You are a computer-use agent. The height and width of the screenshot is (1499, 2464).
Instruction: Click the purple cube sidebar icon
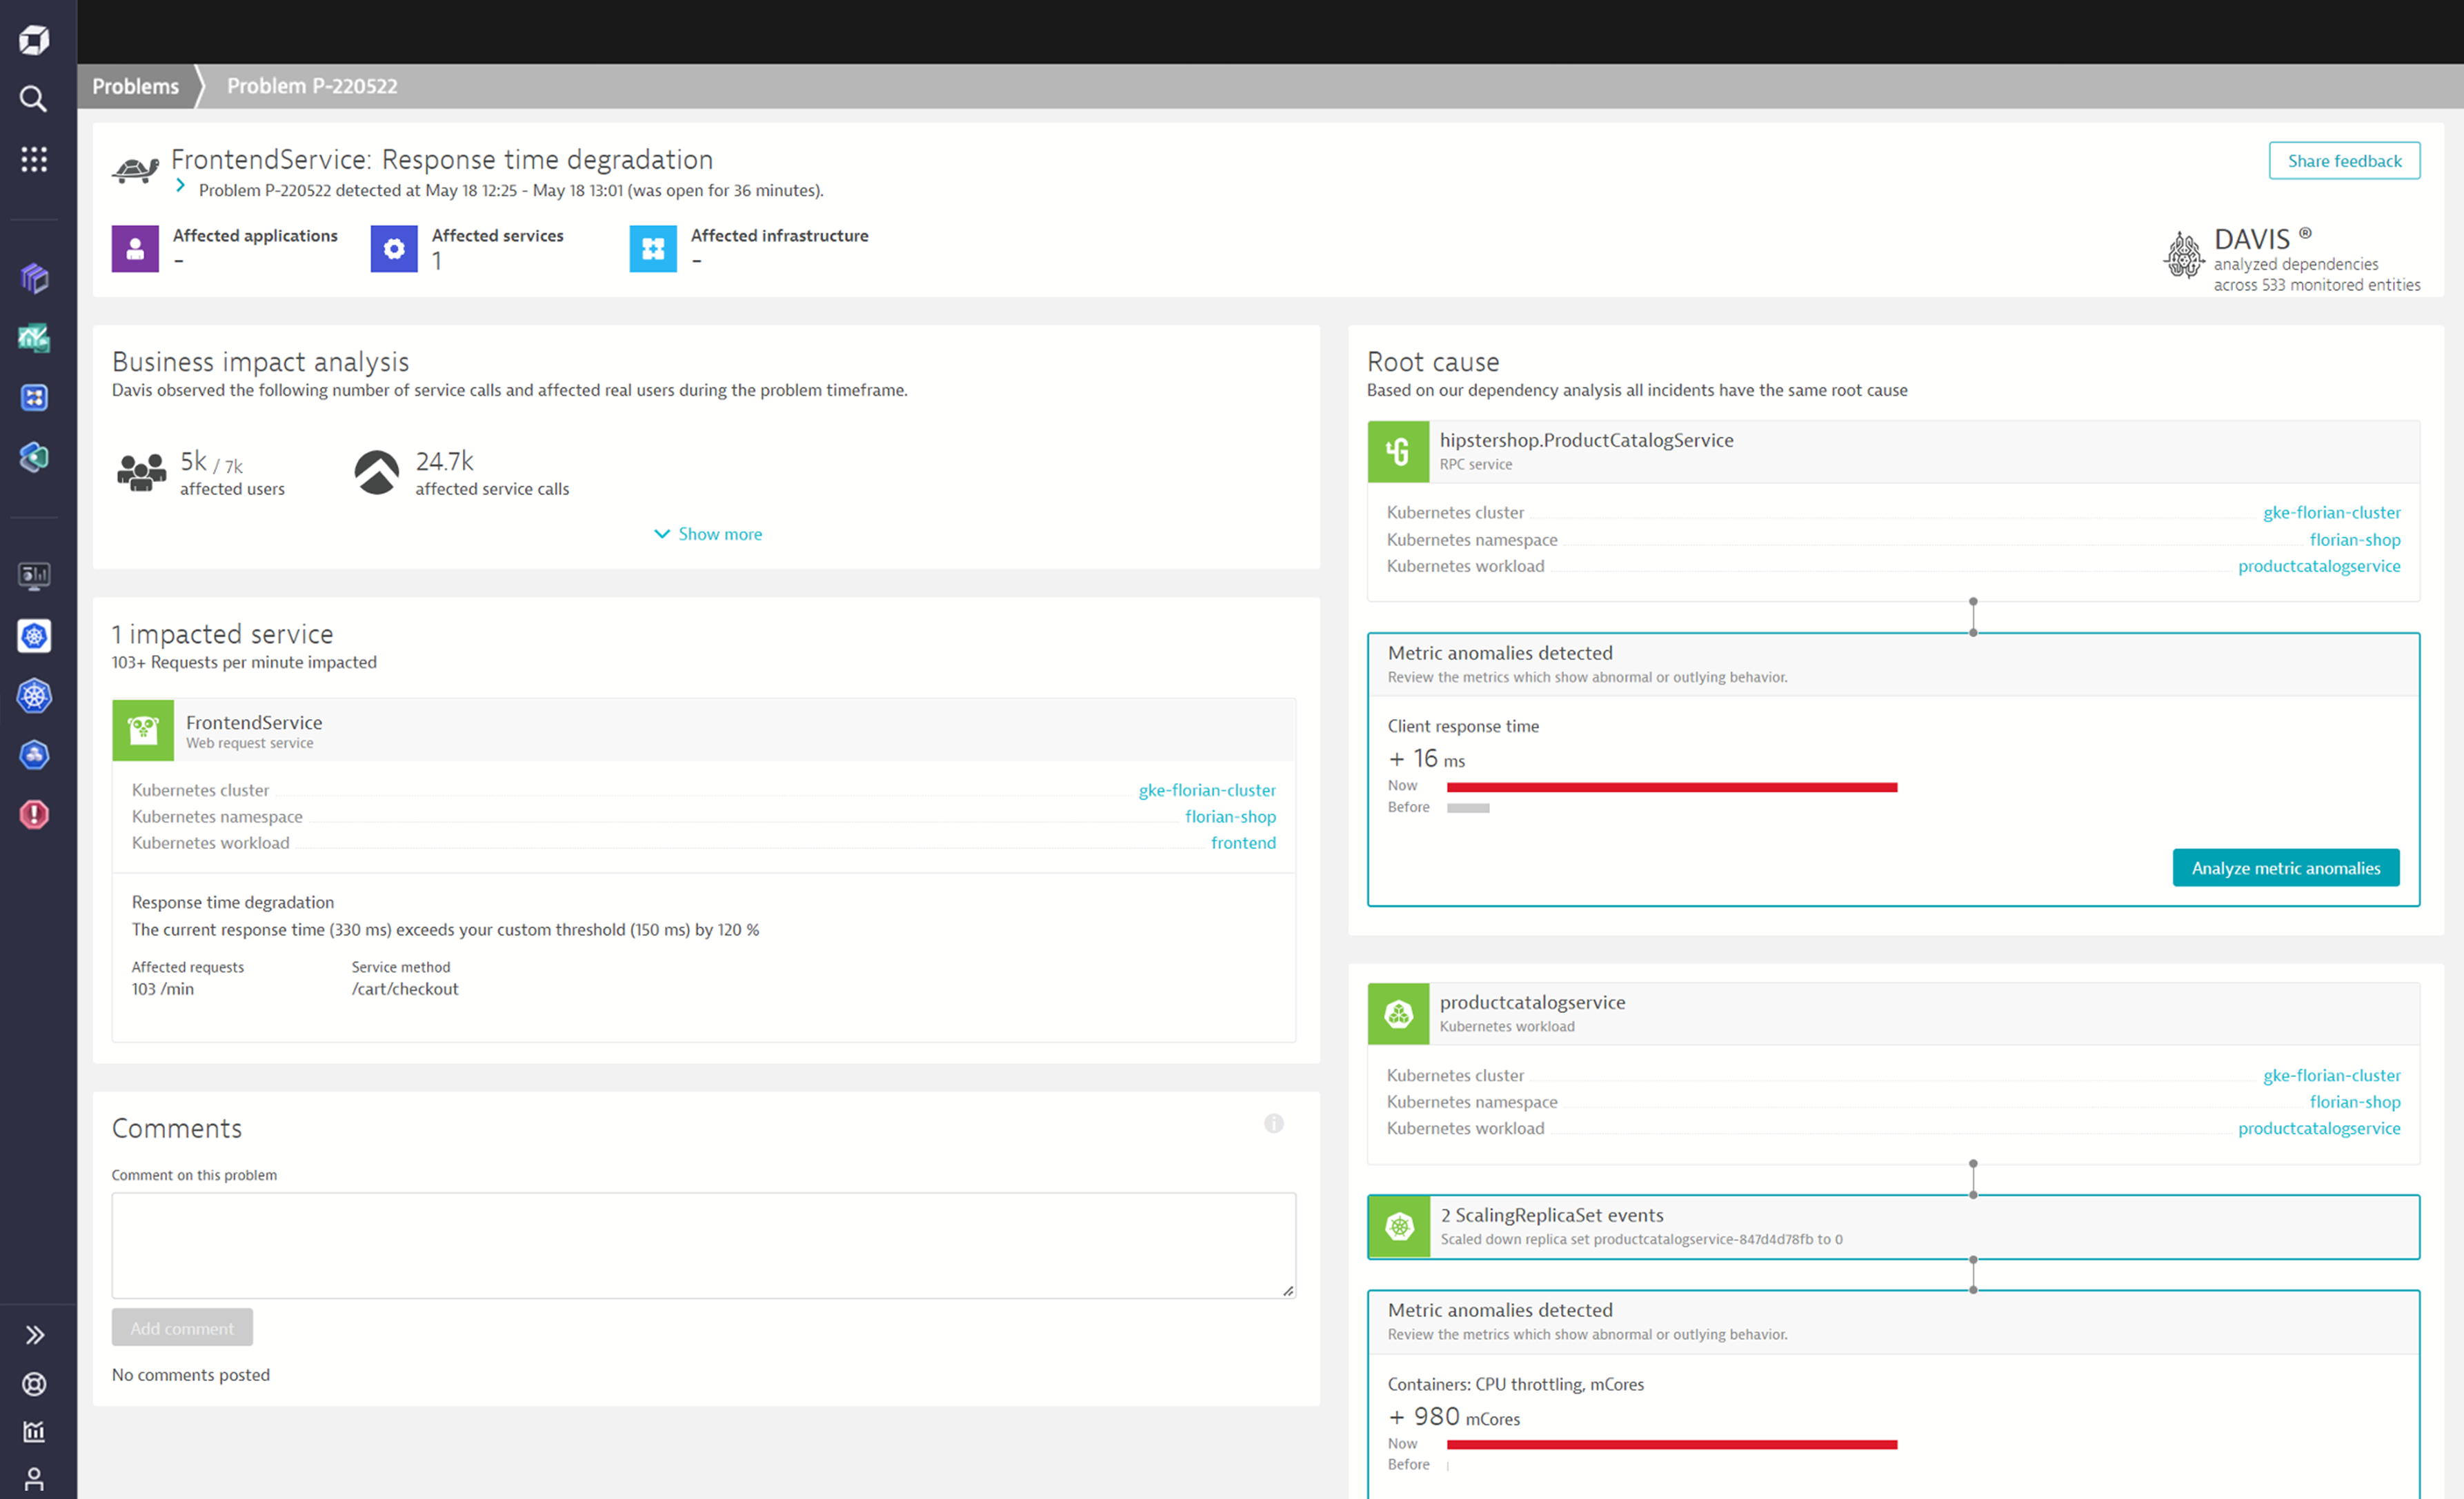tap(34, 278)
